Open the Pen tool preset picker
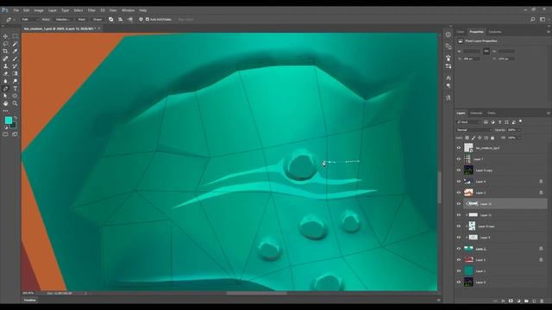Image resolution: width=552 pixels, height=310 pixels. pyautogui.click(x=9, y=19)
